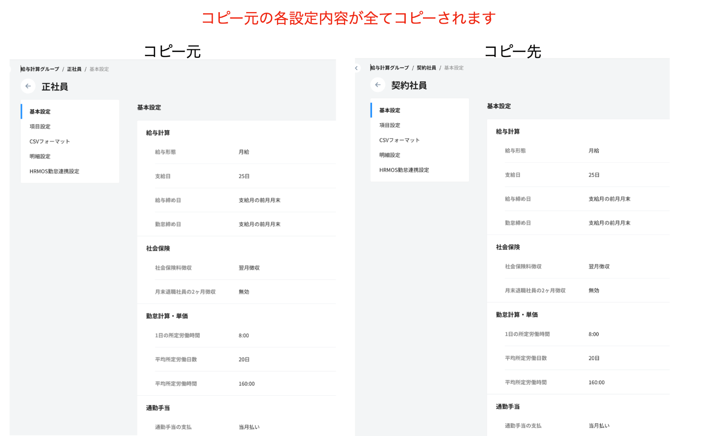The height and width of the screenshot is (436, 725).
Task: Click 給与計算グループ breadcrumb in right panel
Action: tap(390, 68)
